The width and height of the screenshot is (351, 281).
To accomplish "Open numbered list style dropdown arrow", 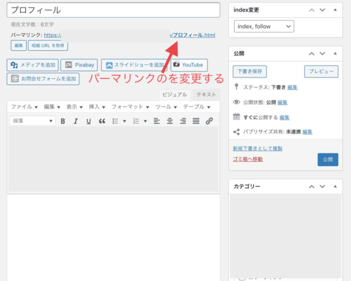I will point(145,121).
